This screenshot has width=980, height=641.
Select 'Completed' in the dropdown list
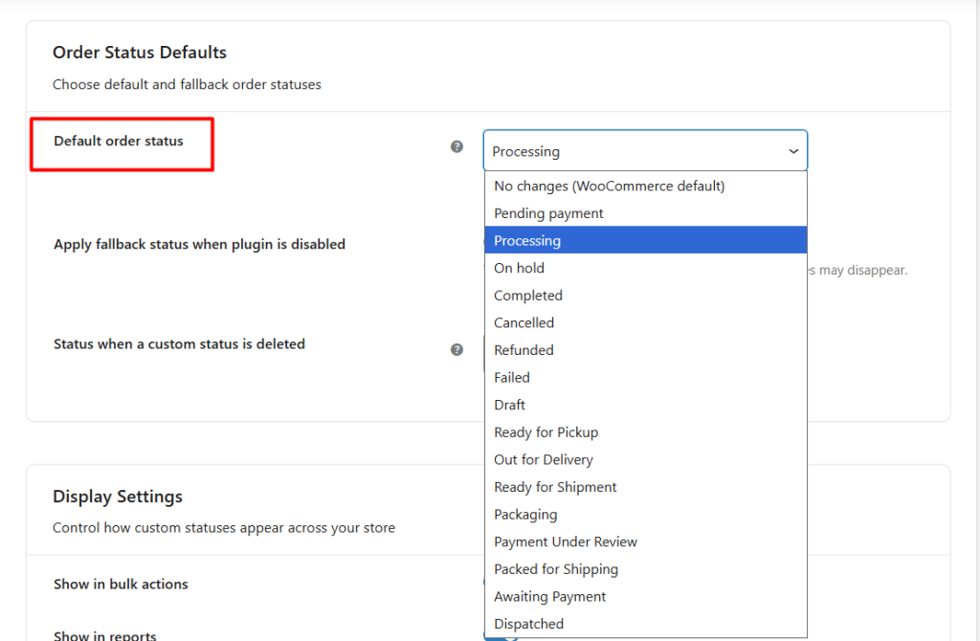(528, 296)
